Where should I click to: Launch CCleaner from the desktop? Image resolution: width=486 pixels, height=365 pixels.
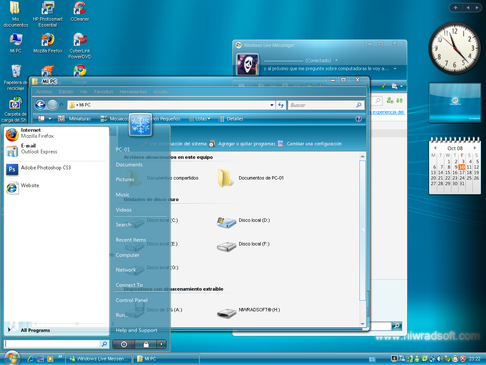pyautogui.click(x=79, y=8)
